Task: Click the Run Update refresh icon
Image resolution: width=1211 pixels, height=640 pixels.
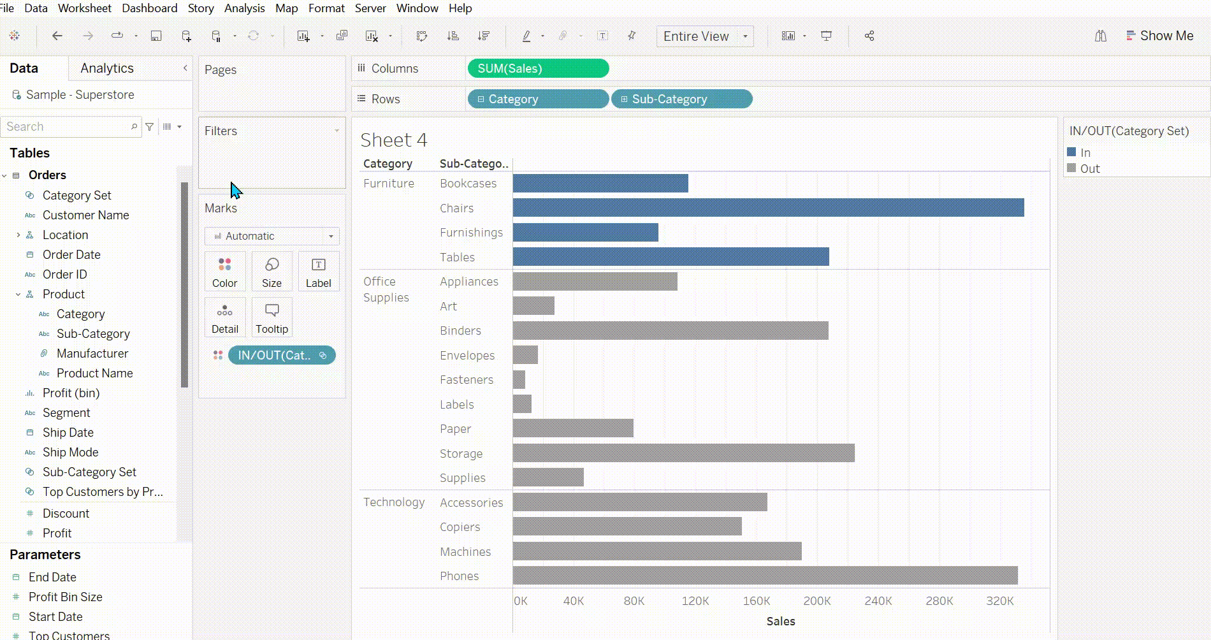Action: (x=254, y=36)
